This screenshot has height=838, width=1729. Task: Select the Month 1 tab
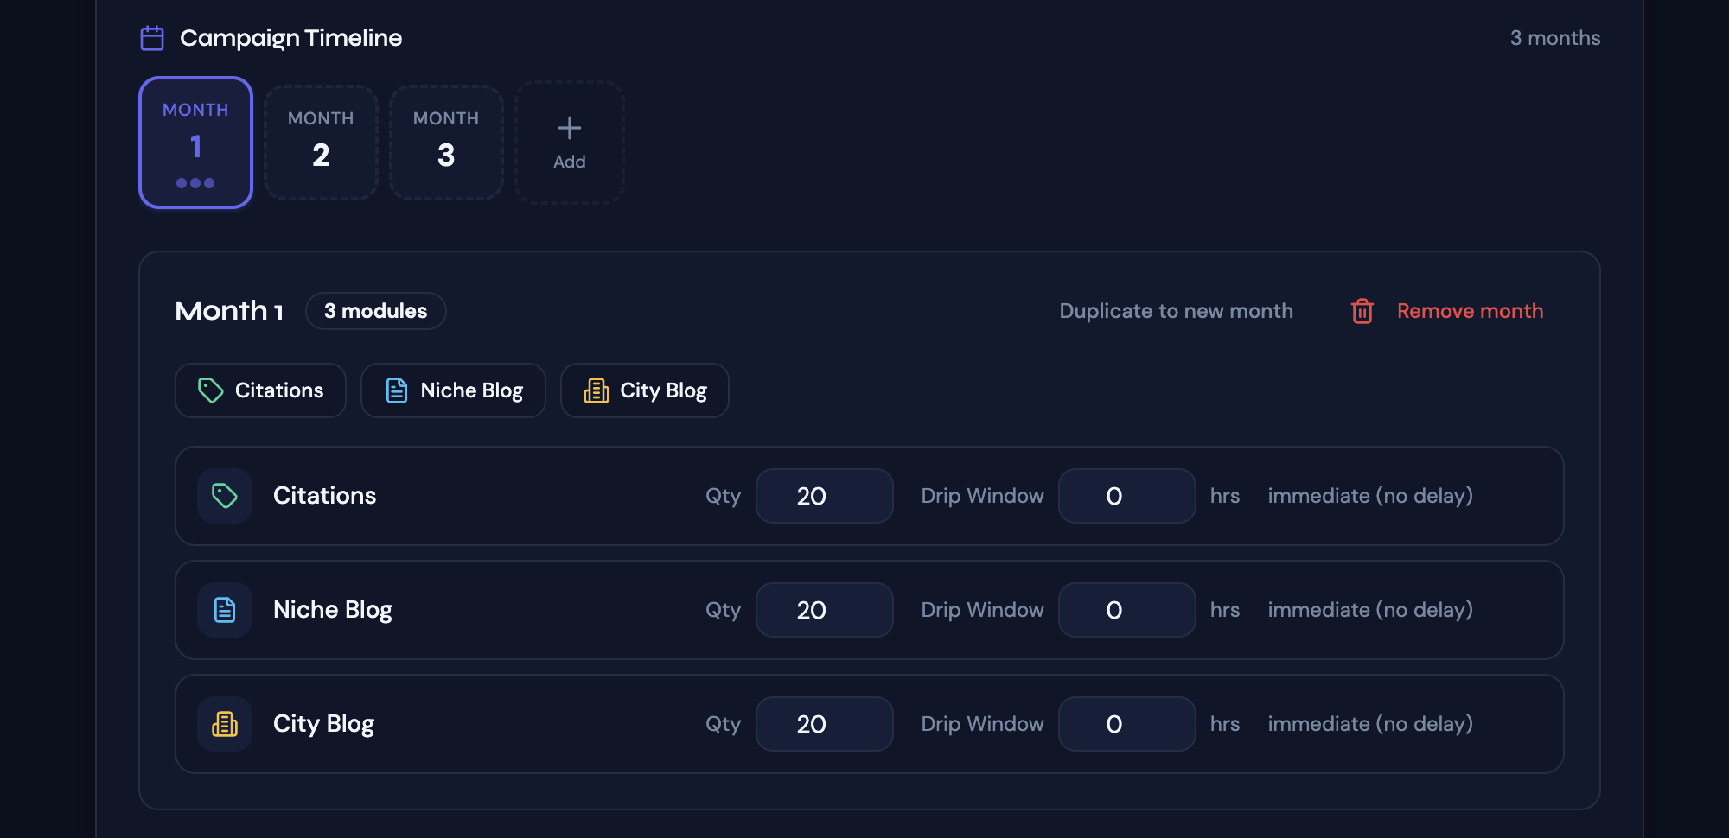coord(196,143)
